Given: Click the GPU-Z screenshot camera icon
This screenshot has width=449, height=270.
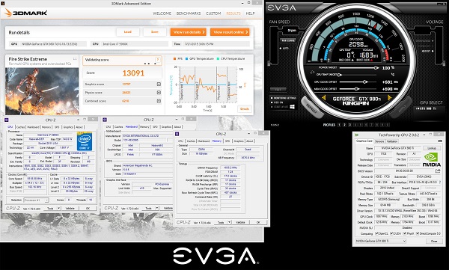Looking at the screenshot, I should pyautogui.click(x=440, y=141).
